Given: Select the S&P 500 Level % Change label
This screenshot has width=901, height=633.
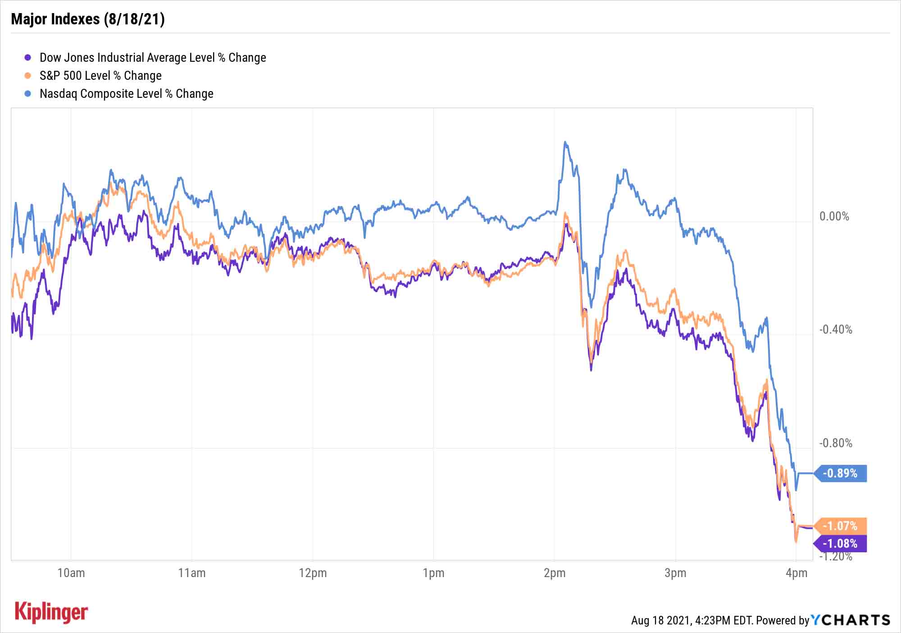Looking at the screenshot, I should pyautogui.click(x=100, y=76).
